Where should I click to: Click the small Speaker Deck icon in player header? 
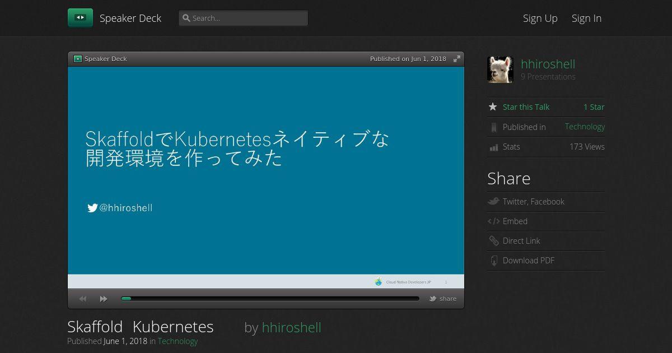[x=78, y=59]
